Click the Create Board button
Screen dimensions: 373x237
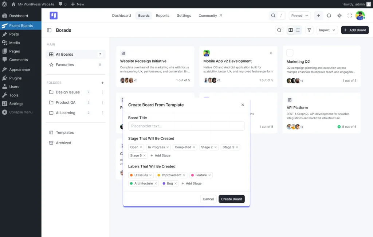231,199
